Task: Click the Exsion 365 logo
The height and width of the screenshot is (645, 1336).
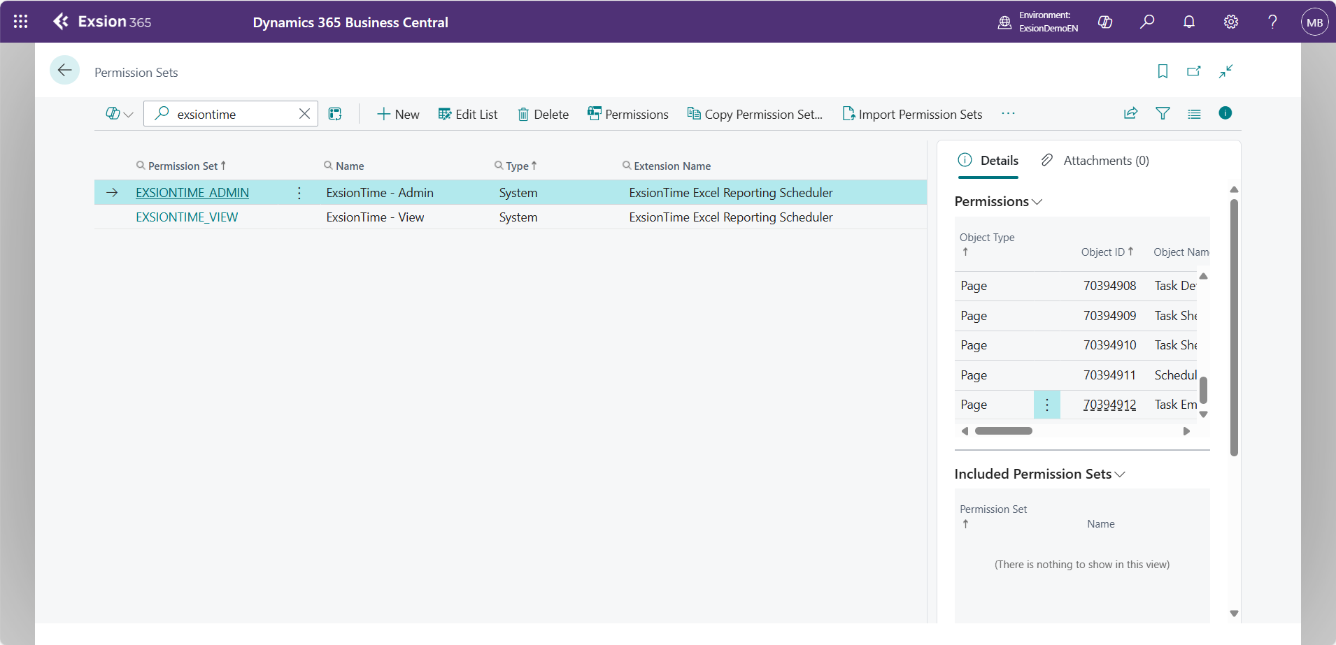Action: 102,22
